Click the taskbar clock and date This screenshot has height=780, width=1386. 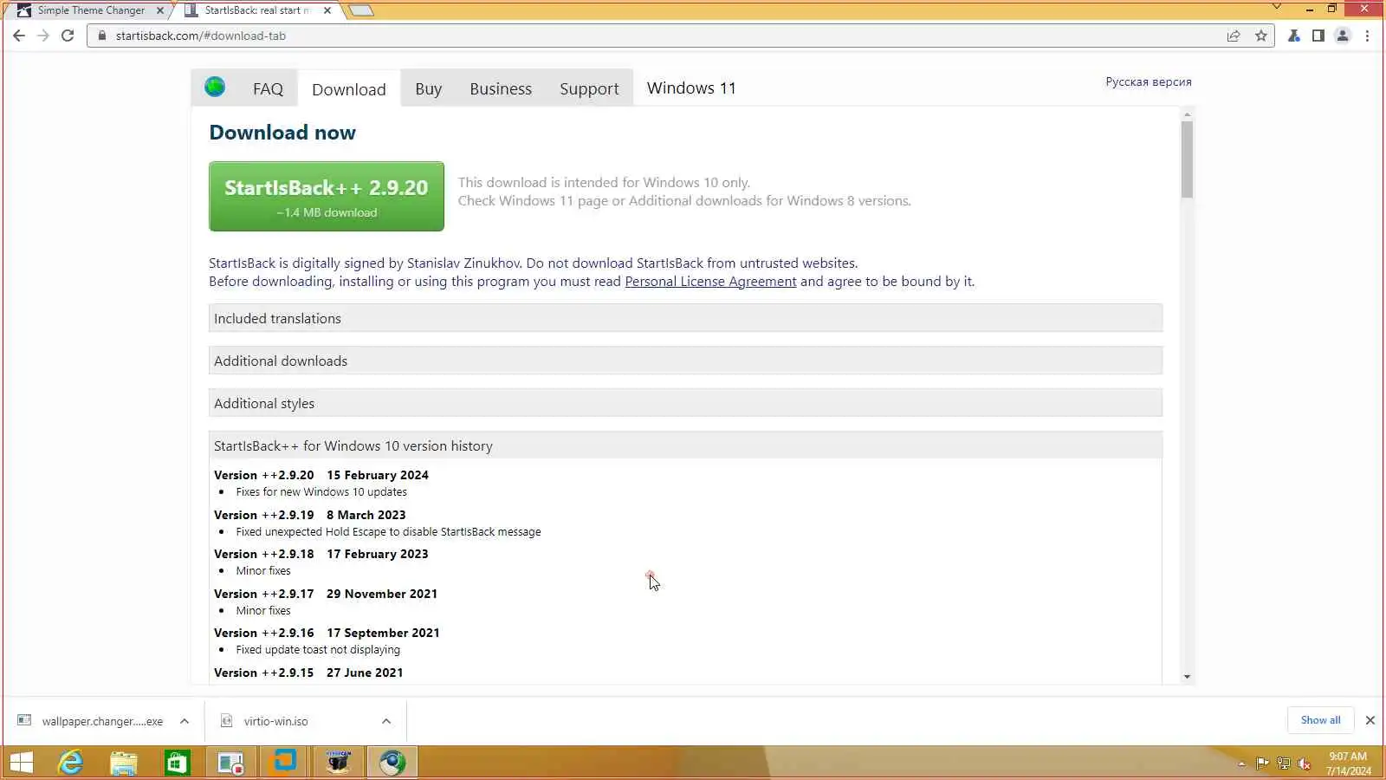point(1348,764)
